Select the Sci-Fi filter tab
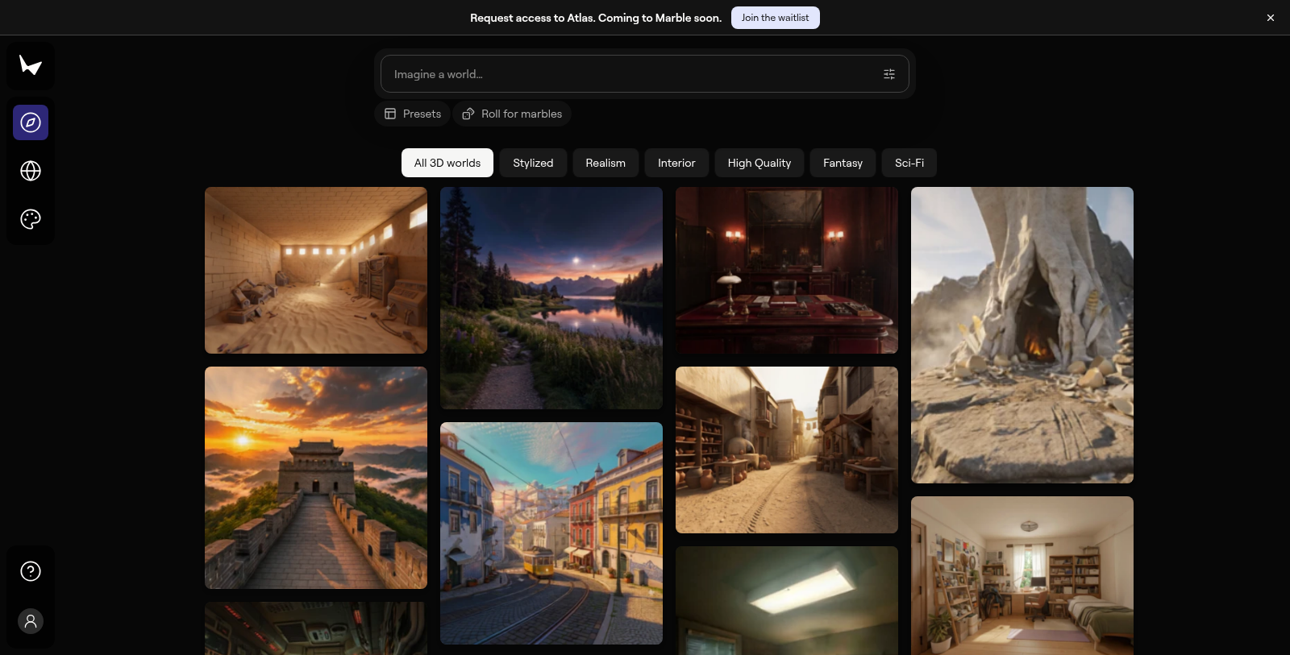 (x=909, y=163)
